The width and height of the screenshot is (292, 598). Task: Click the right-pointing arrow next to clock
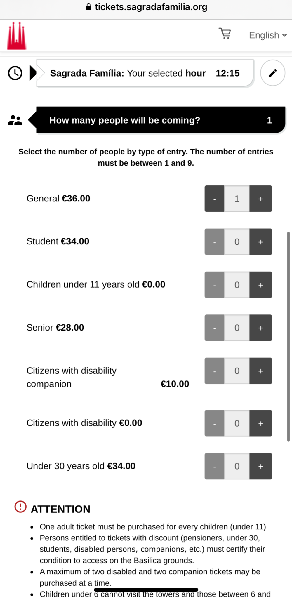click(x=33, y=73)
